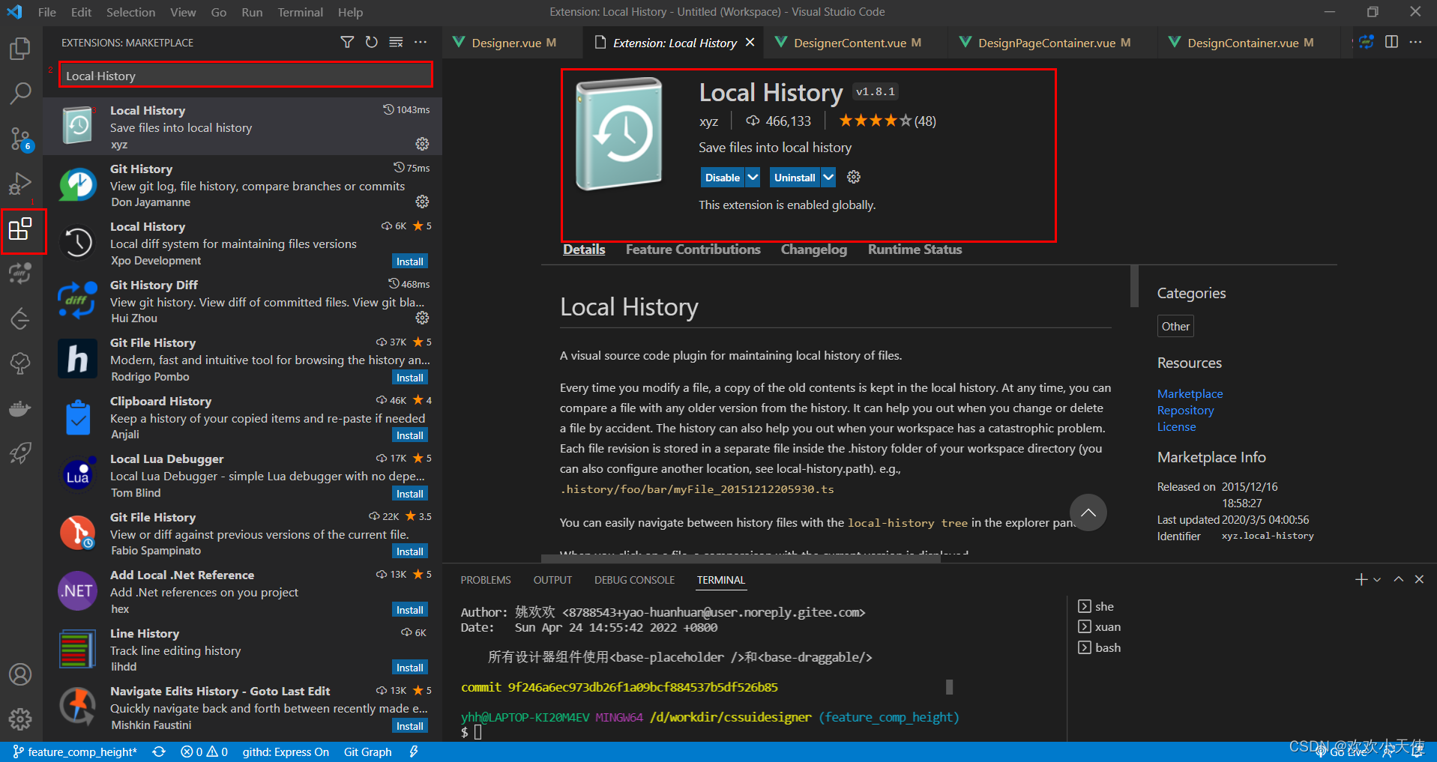
Task: Click the Other category tag
Action: click(x=1175, y=326)
